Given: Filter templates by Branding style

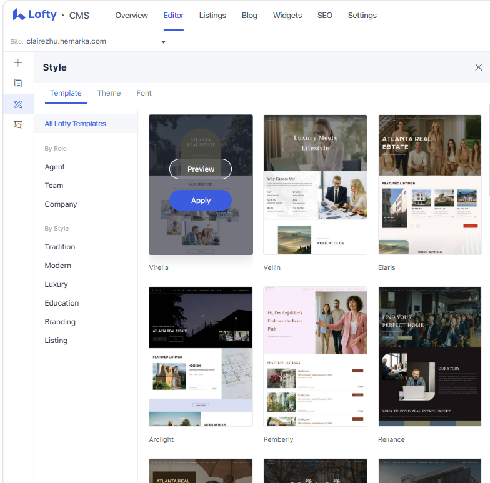Looking at the screenshot, I should click(x=60, y=322).
